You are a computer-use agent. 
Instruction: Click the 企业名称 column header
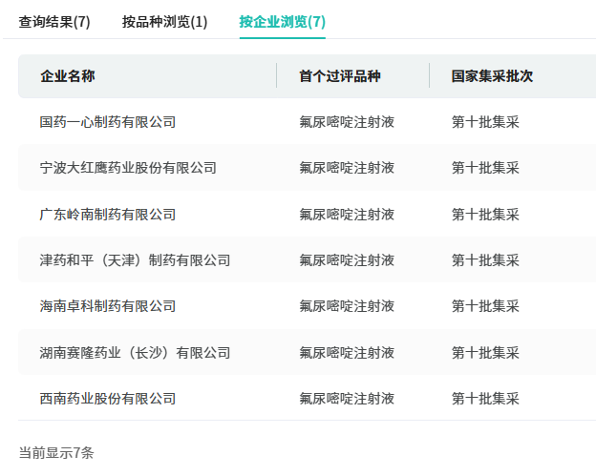pos(68,76)
